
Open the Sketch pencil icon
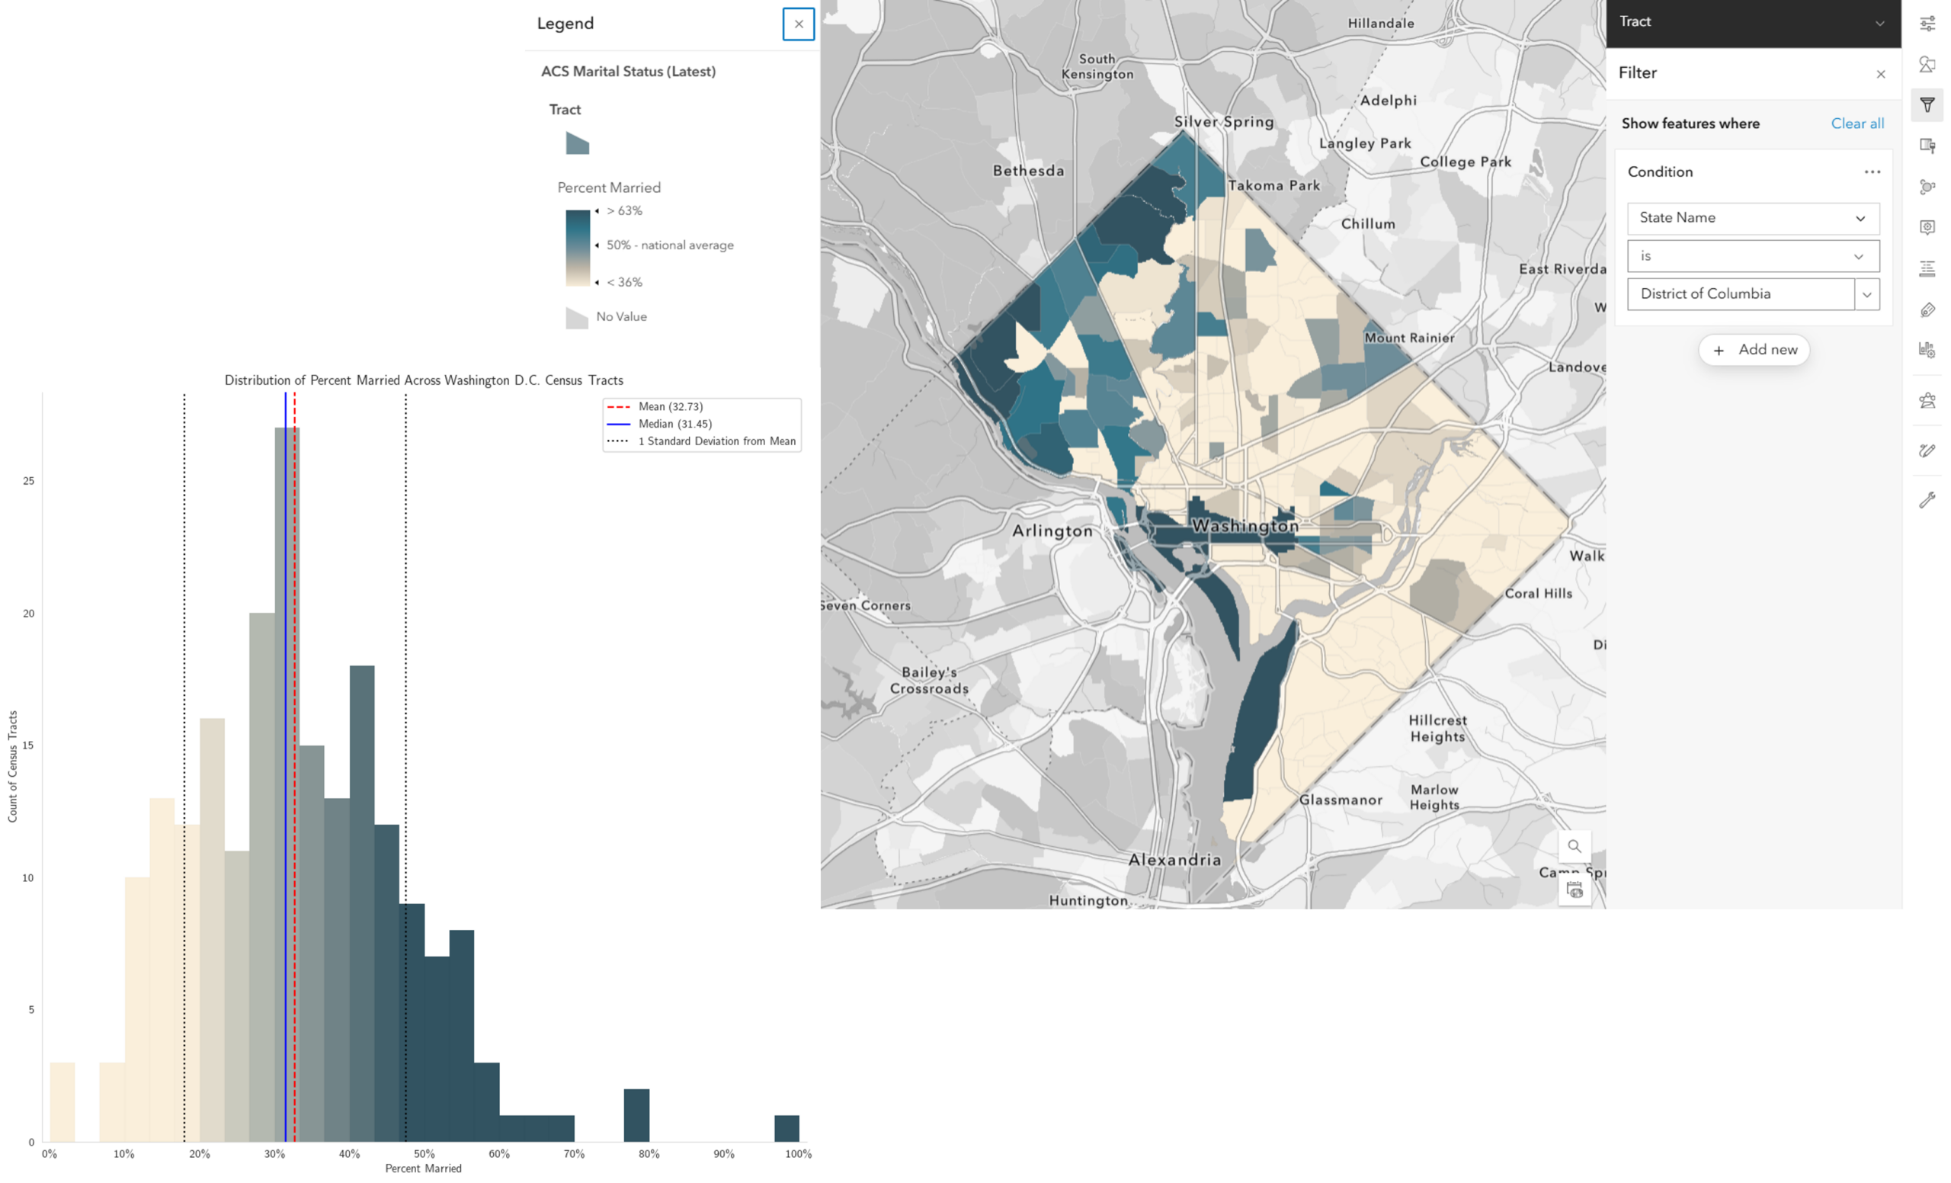click(x=1927, y=450)
